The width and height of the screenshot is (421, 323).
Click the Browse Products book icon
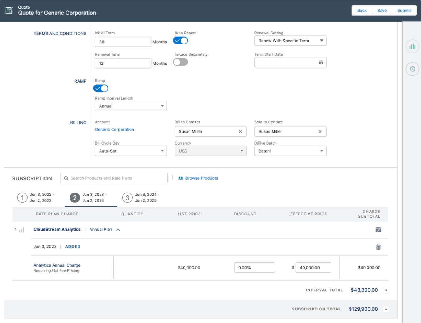click(180, 178)
